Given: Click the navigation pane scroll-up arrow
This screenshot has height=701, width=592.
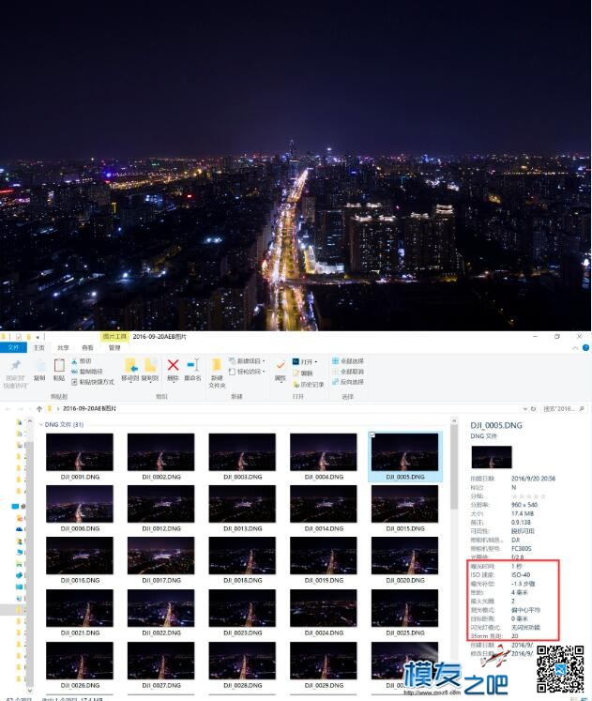Looking at the screenshot, I should pyautogui.click(x=30, y=420).
